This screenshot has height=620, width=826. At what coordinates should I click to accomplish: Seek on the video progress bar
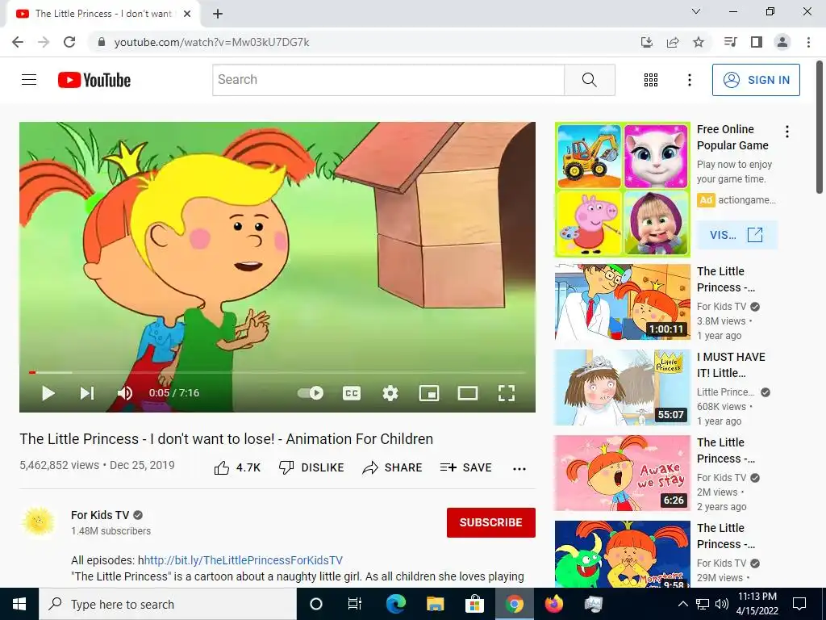[x=277, y=372]
